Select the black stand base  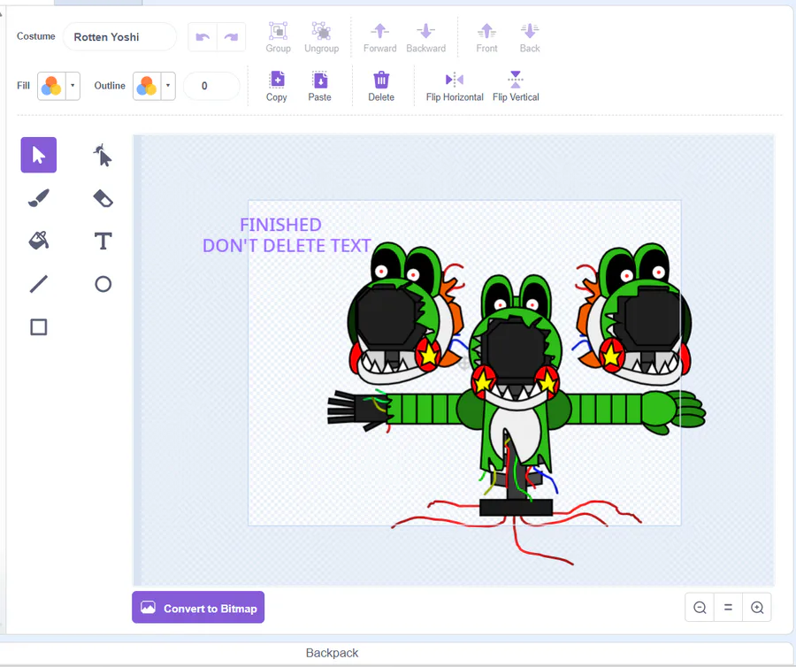(516, 507)
